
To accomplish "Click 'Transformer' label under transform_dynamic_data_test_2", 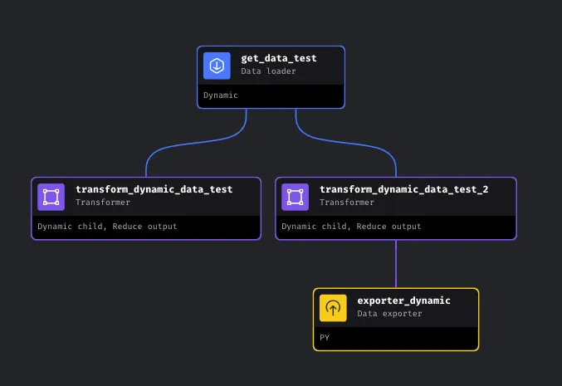I will 347,203.
